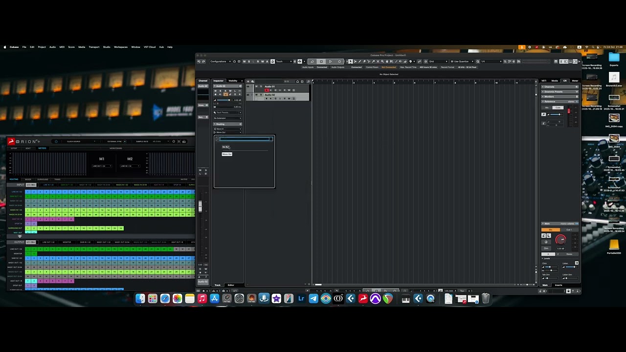Screen dimensions: 626x352
Task: Mute the Audio 01 track
Action: pos(256,87)
